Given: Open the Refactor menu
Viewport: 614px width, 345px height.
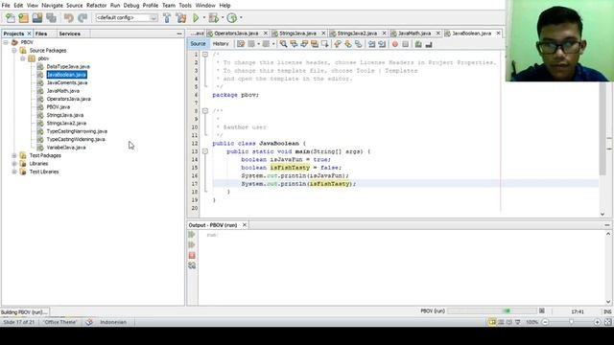Looking at the screenshot, I should click(x=96, y=6).
